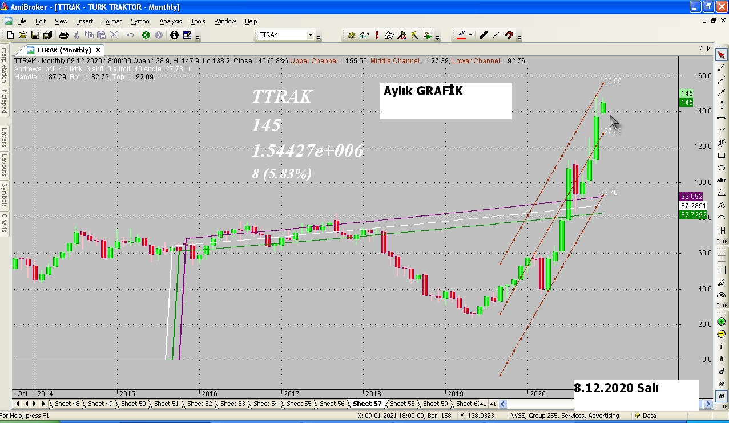Image resolution: width=729 pixels, height=423 pixels.
Task: Click the thick line style icon
Action: tap(483, 35)
